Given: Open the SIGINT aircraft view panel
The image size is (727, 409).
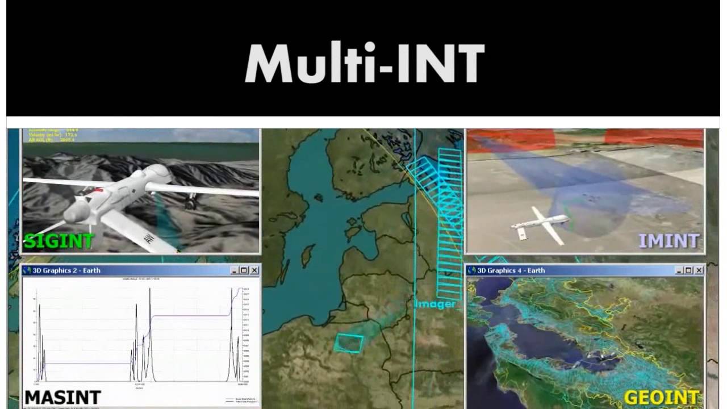Looking at the screenshot, I should [140, 191].
